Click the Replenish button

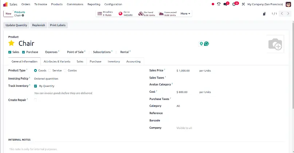coord(39,25)
